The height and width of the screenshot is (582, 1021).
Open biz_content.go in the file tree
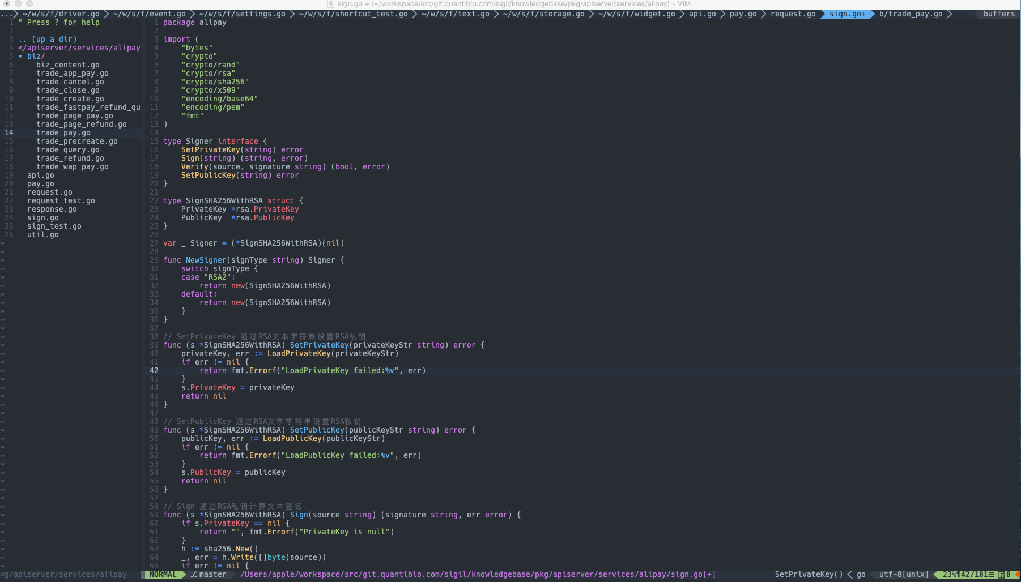pos(68,65)
